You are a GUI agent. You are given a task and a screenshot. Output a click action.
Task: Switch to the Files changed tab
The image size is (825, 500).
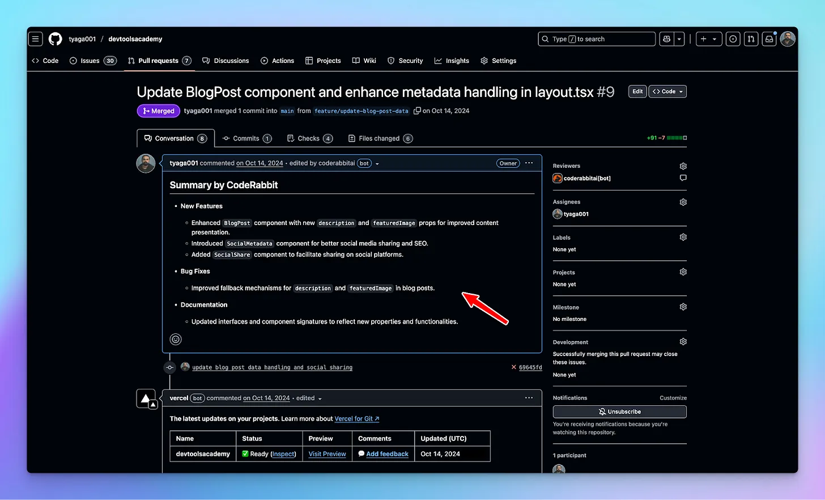click(x=380, y=138)
